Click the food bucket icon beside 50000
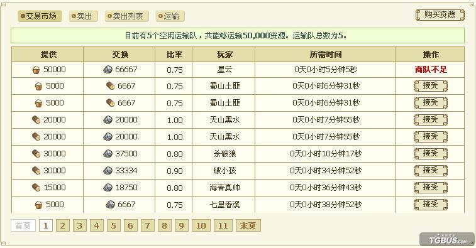 pyautogui.click(x=36, y=70)
